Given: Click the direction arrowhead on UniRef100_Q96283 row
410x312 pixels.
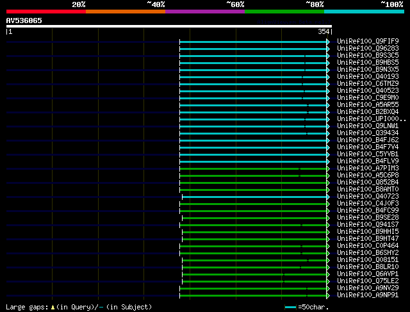Looking at the screenshot, I should [x=328, y=49].
